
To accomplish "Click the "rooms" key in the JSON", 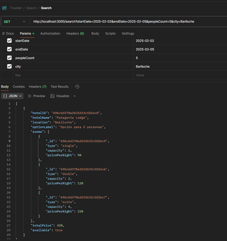I will (x=37, y=132).
